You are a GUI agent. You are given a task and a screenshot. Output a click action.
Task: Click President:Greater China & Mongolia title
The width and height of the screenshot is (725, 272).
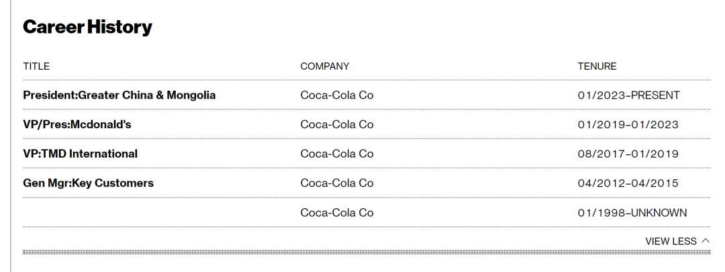pos(119,95)
